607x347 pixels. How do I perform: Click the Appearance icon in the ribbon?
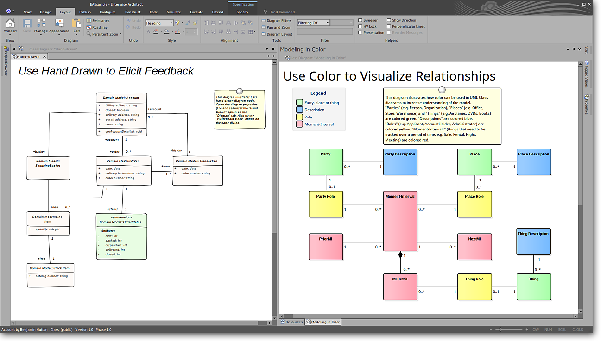click(59, 25)
